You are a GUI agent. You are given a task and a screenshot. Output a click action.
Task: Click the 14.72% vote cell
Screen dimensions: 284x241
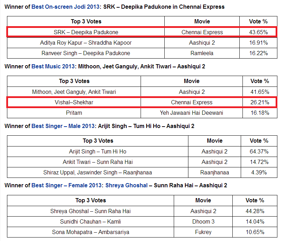(259, 162)
